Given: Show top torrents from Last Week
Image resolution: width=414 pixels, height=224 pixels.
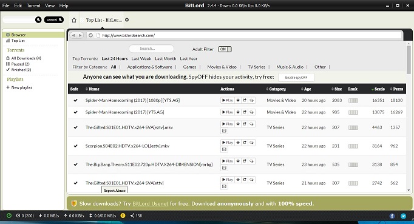Looking at the screenshot, I should coord(141,59).
